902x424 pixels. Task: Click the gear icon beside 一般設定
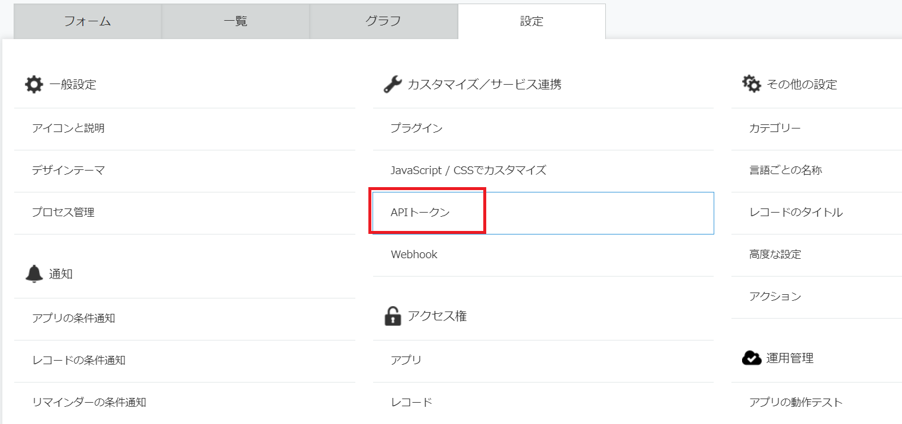pos(34,85)
